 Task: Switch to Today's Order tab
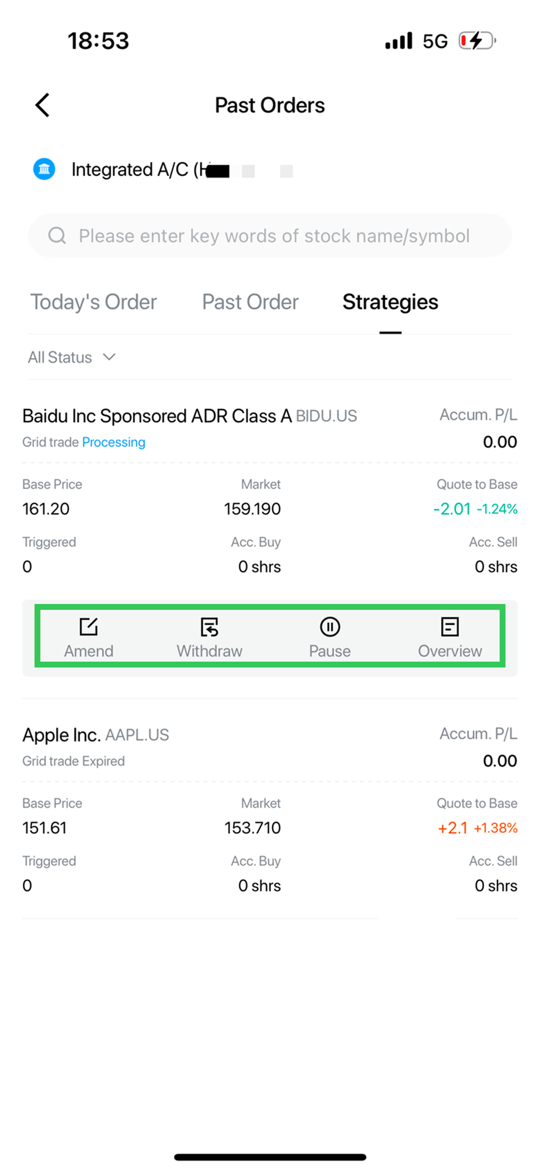93,302
